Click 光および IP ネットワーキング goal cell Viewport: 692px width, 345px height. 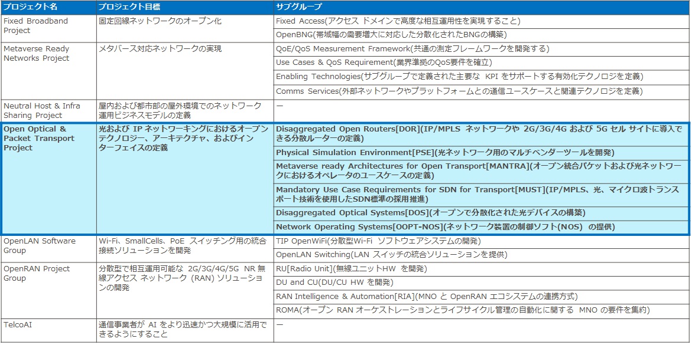pyautogui.click(x=185, y=179)
